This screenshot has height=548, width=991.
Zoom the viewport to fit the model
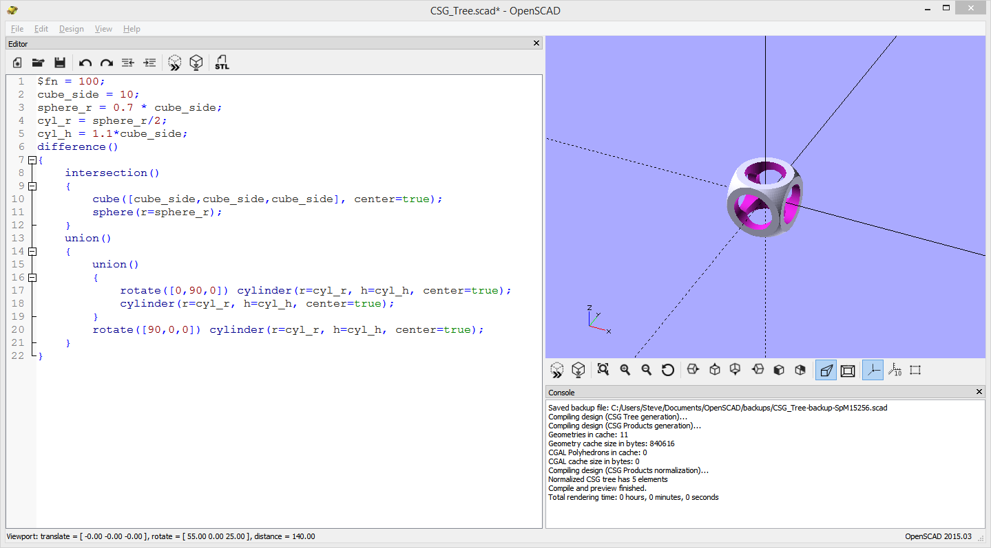[x=603, y=370]
